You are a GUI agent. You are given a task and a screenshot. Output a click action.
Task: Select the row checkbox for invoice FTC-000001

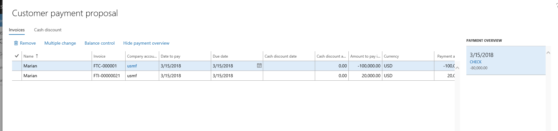(x=17, y=66)
